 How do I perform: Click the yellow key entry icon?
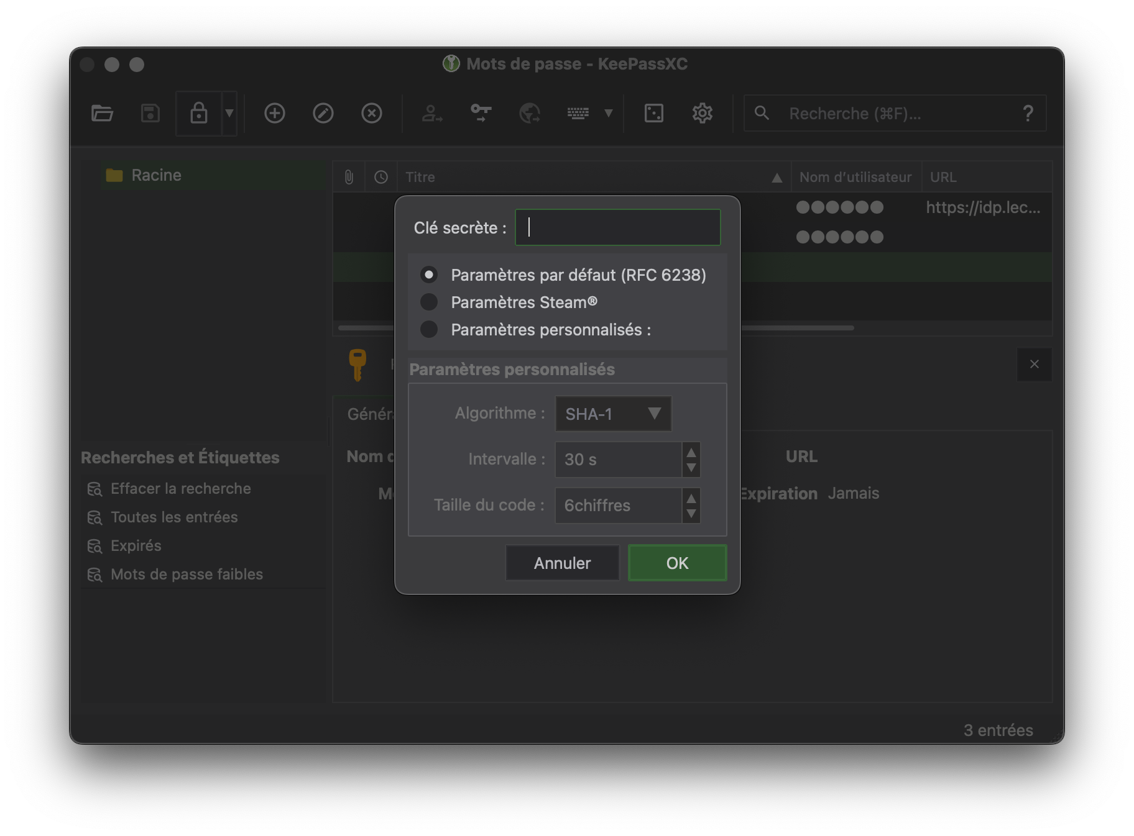tap(357, 365)
